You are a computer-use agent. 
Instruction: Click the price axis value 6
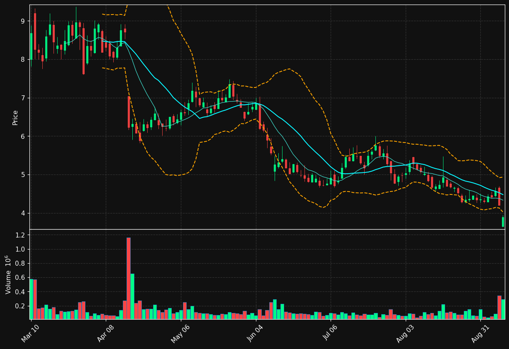pos(23,136)
